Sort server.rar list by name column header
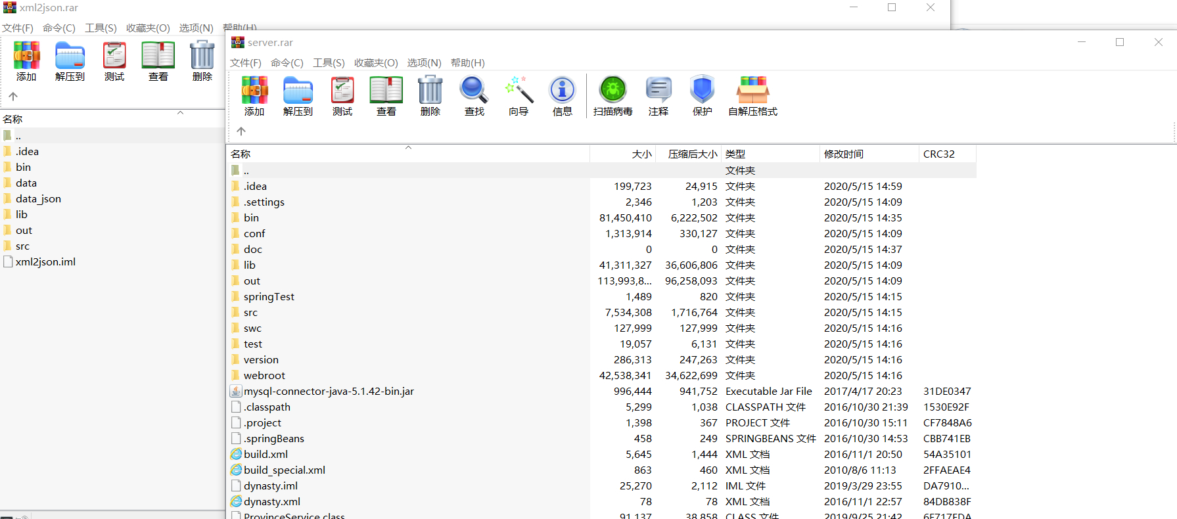Viewport: 1177px width, 519px height. (x=408, y=154)
